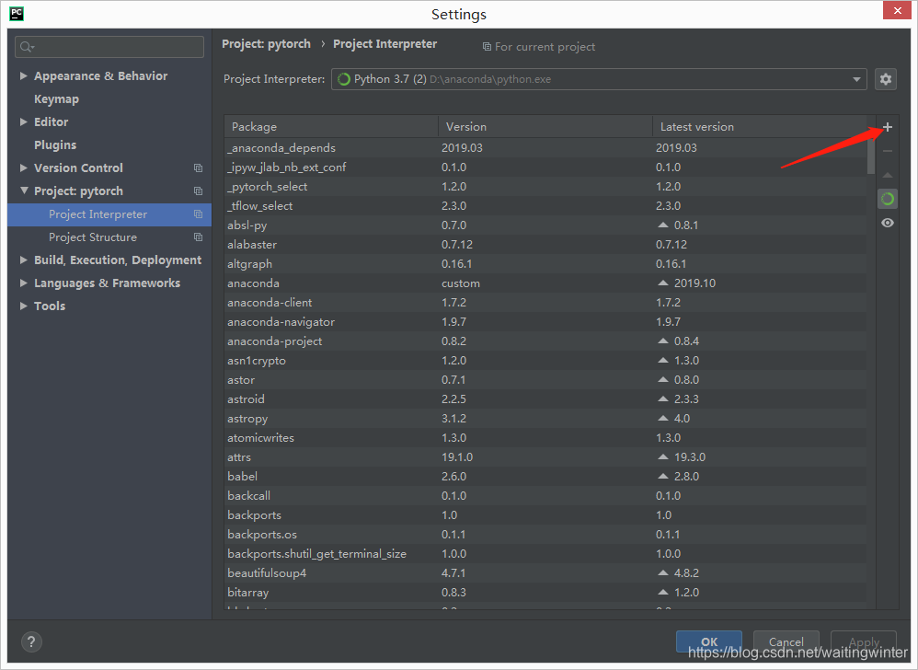Click upgrade arrow for beautifulsoup4 4.8.2
This screenshot has width=918, height=670.
pyautogui.click(x=662, y=572)
